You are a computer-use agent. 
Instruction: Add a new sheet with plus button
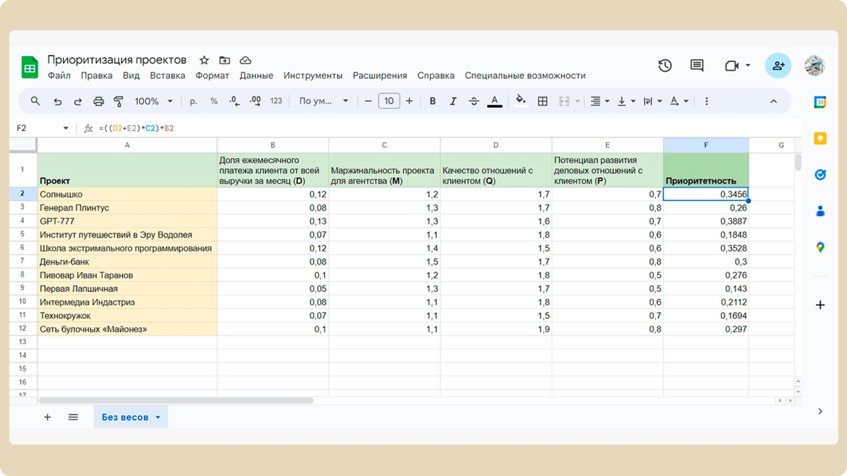(x=47, y=417)
